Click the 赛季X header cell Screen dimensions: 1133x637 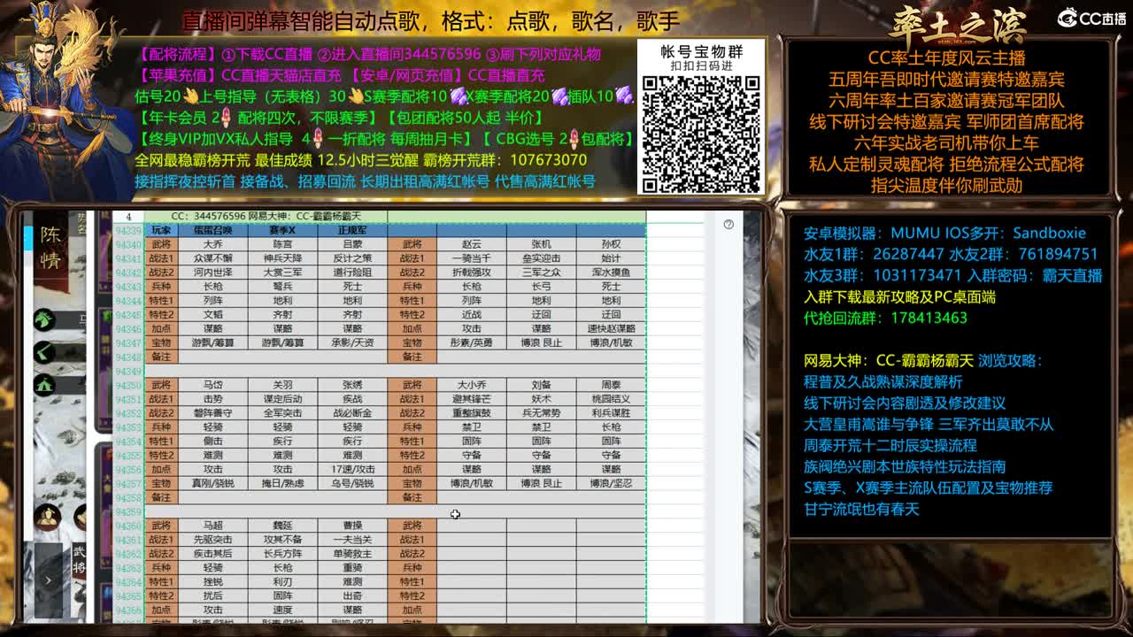(x=282, y=230)
